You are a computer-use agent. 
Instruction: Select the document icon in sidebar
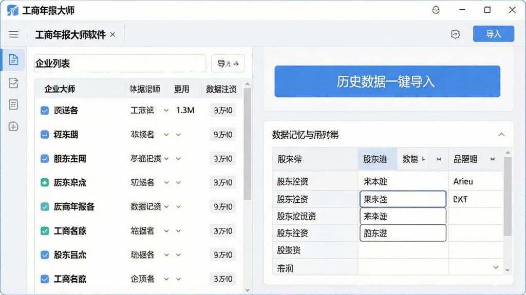coord(13,60)
